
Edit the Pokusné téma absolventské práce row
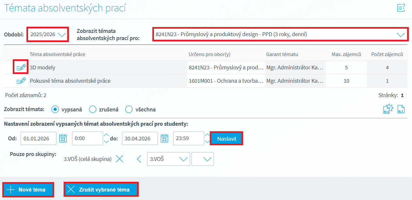coord(21,81)
